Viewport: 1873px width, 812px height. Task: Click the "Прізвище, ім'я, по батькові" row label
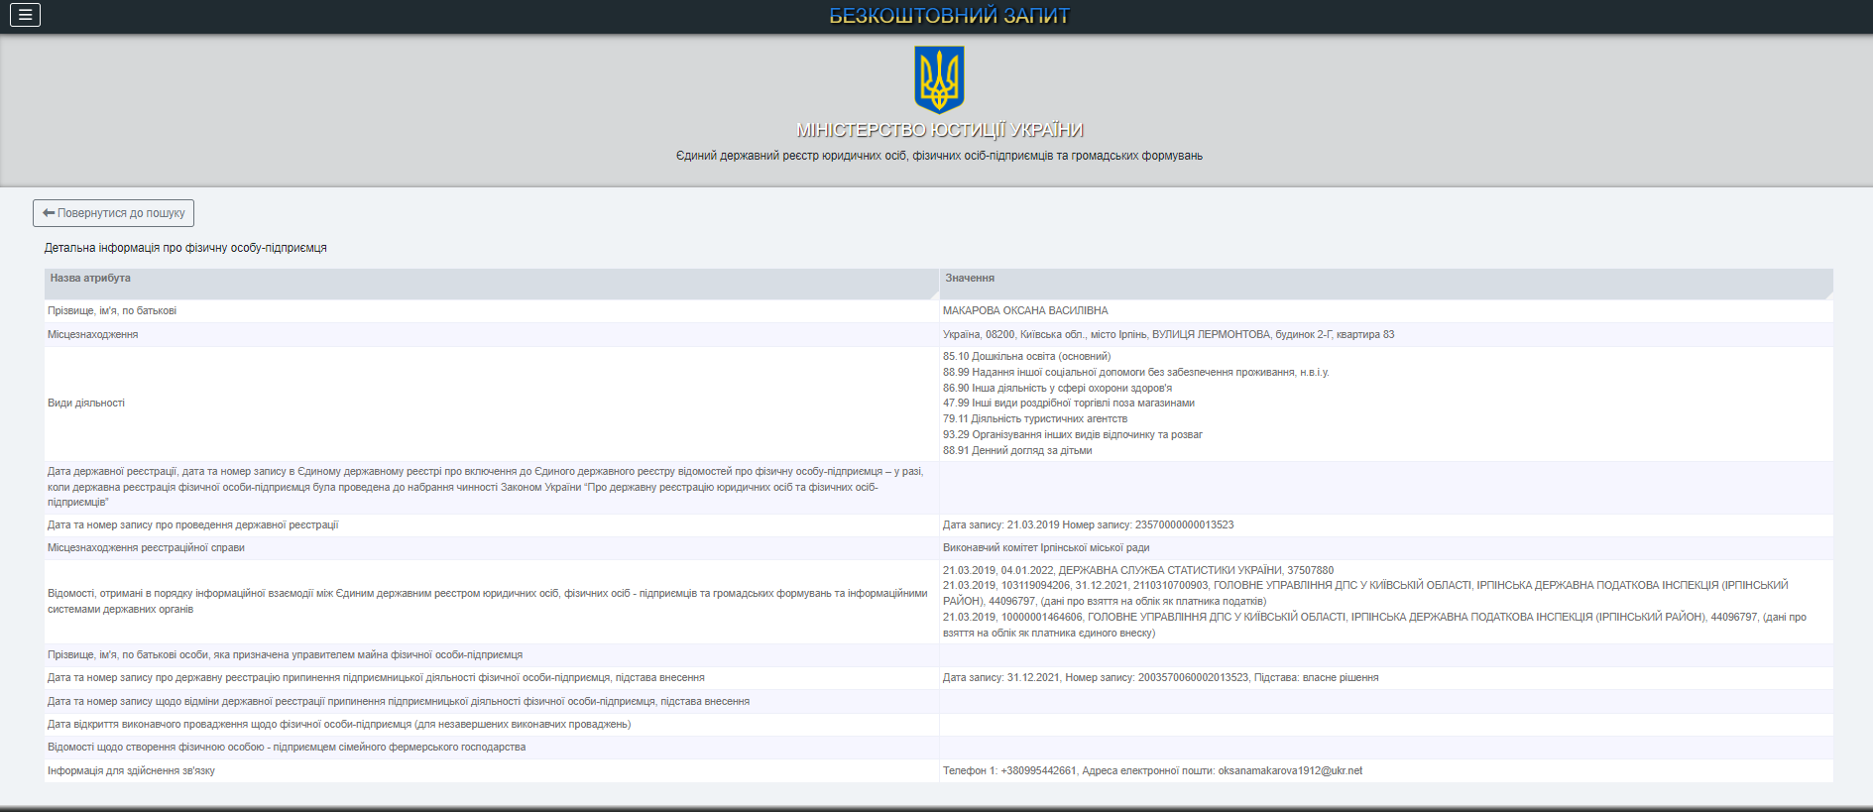point(112,311)
